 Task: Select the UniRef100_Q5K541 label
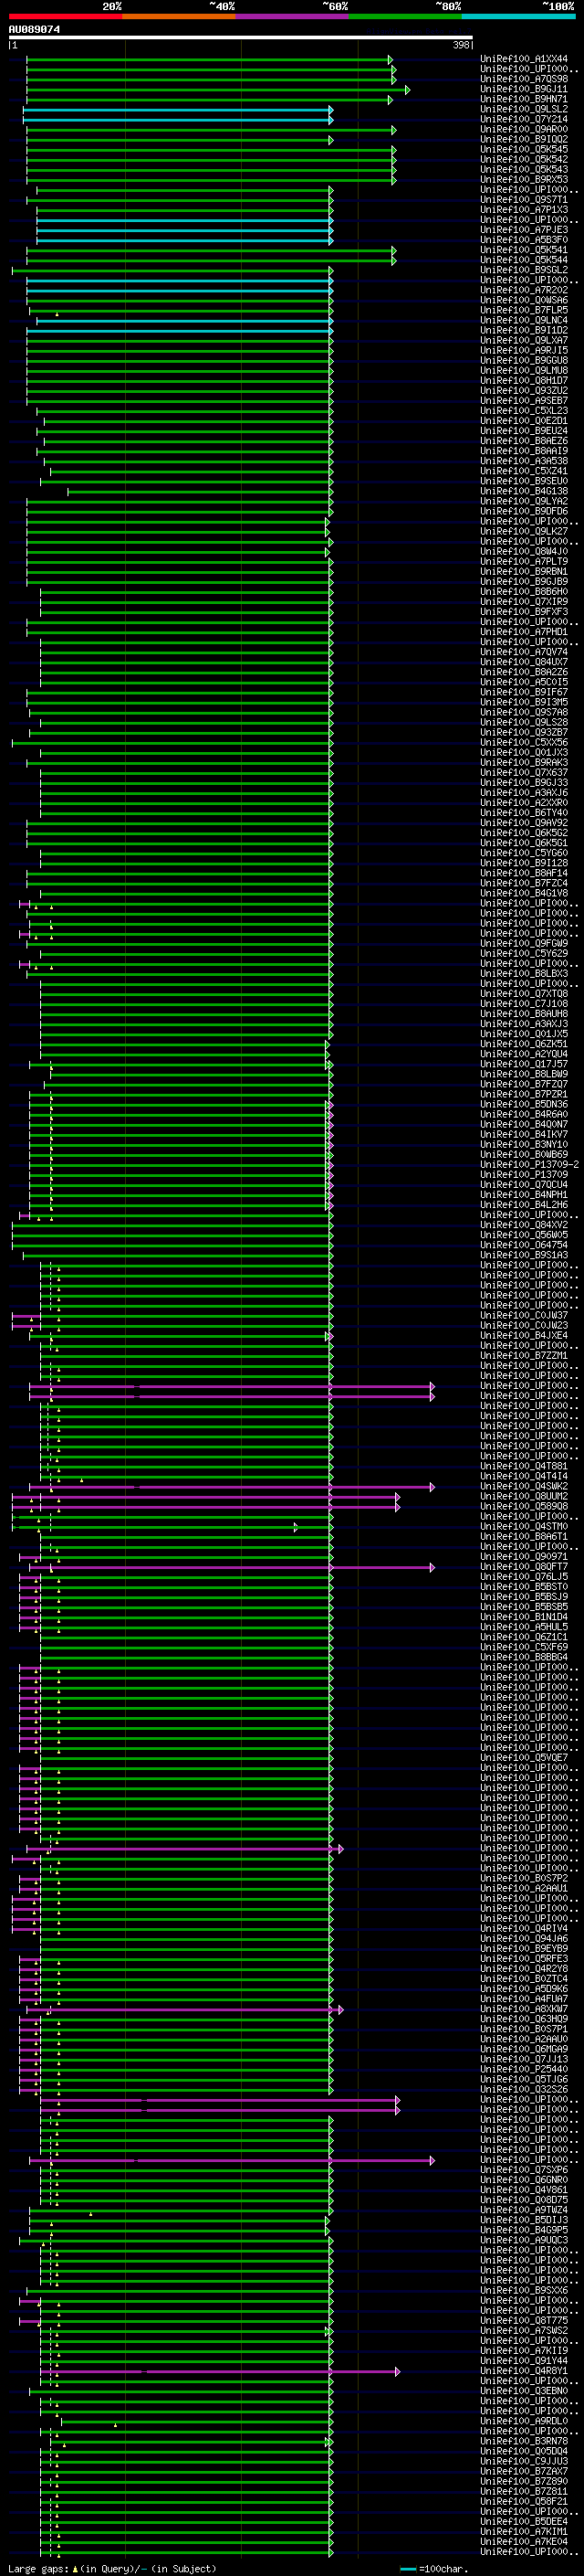coord(523,250)
